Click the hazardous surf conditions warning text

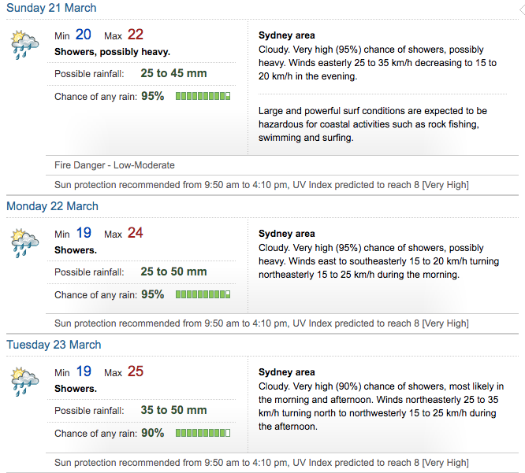click(x=373, y=124)
